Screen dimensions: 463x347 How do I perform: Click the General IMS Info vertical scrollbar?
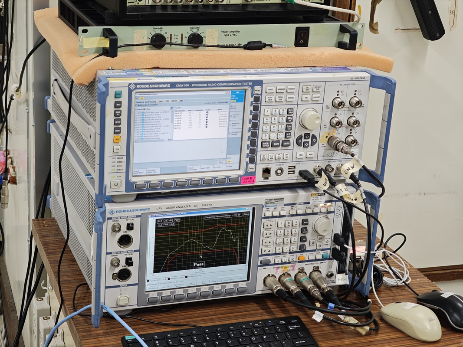pos(172,126)
